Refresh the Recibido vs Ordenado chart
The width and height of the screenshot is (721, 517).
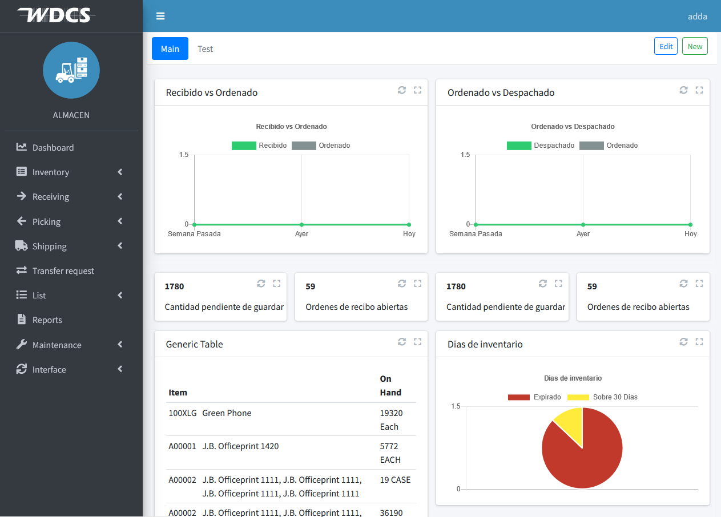click(402, 90)
